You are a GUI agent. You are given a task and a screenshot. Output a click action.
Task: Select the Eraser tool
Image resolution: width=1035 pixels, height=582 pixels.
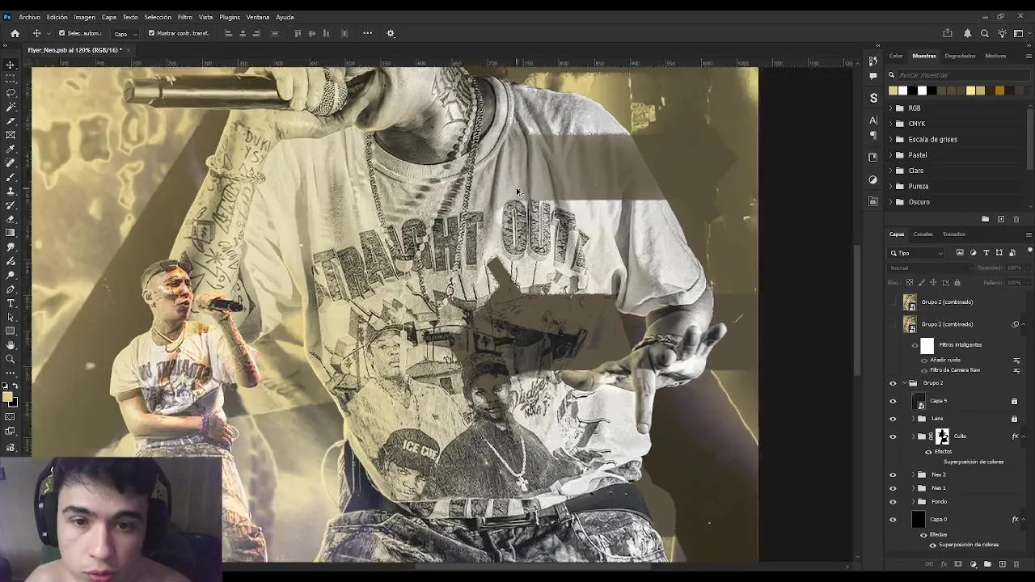11,219
